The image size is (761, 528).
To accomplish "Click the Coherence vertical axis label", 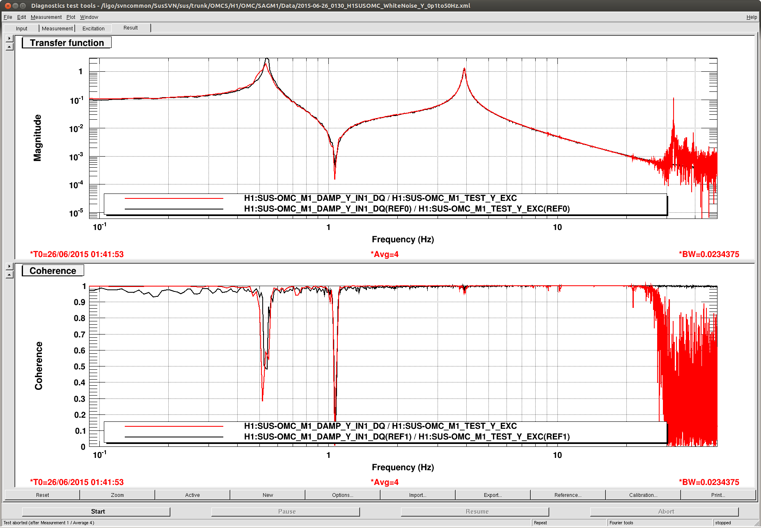I will (x=39, y=366).
